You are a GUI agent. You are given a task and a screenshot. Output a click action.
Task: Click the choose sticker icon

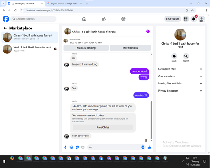pos(77,147)
